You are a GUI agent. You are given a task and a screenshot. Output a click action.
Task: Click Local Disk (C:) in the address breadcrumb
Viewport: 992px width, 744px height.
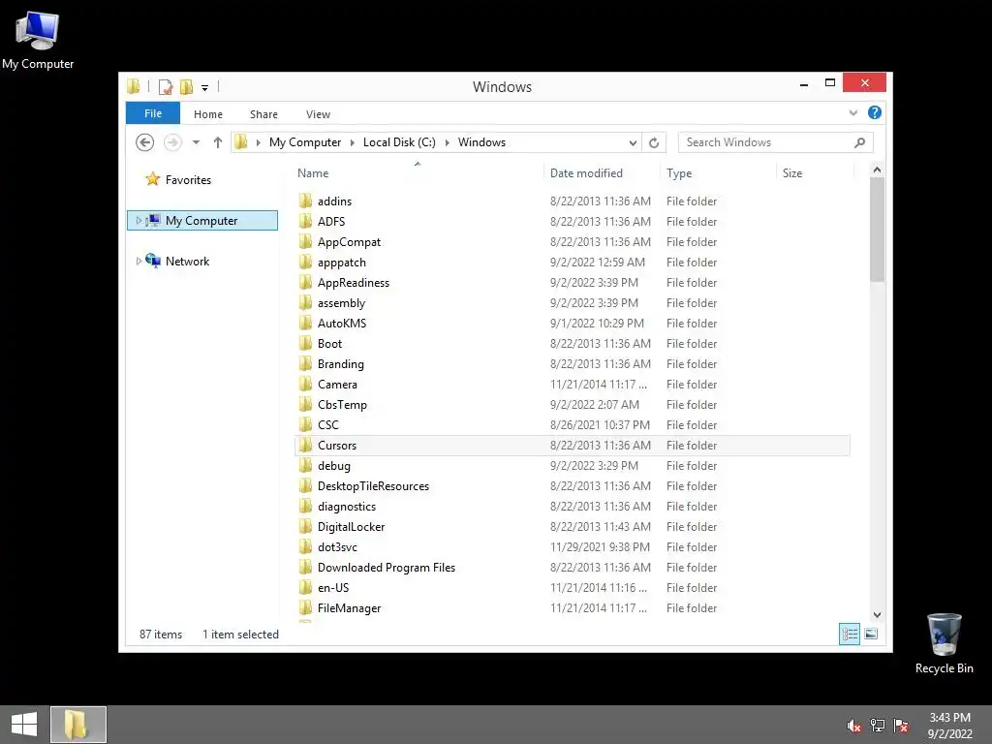coord(399,142)
